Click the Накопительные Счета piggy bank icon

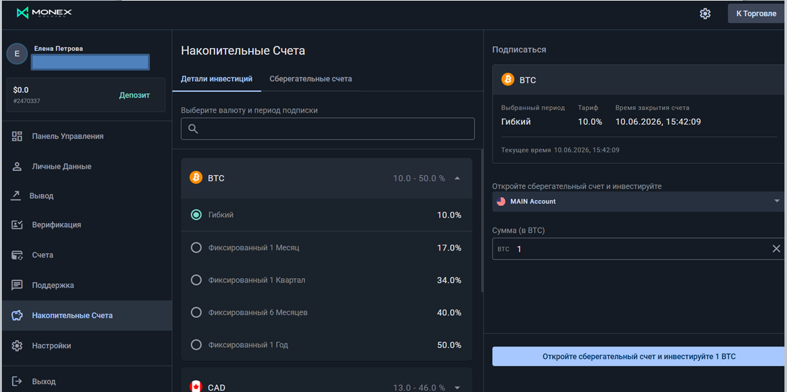(17, 315)
